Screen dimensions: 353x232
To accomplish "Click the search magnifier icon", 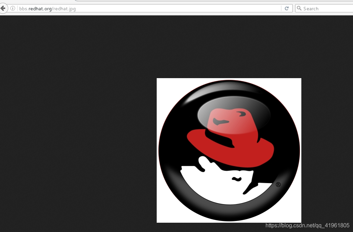I will [299, 8].
